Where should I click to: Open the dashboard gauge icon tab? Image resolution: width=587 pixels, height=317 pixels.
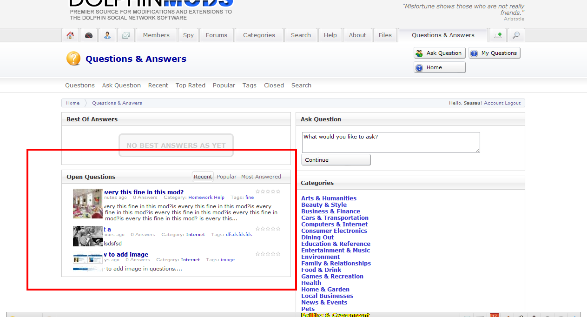89,35
